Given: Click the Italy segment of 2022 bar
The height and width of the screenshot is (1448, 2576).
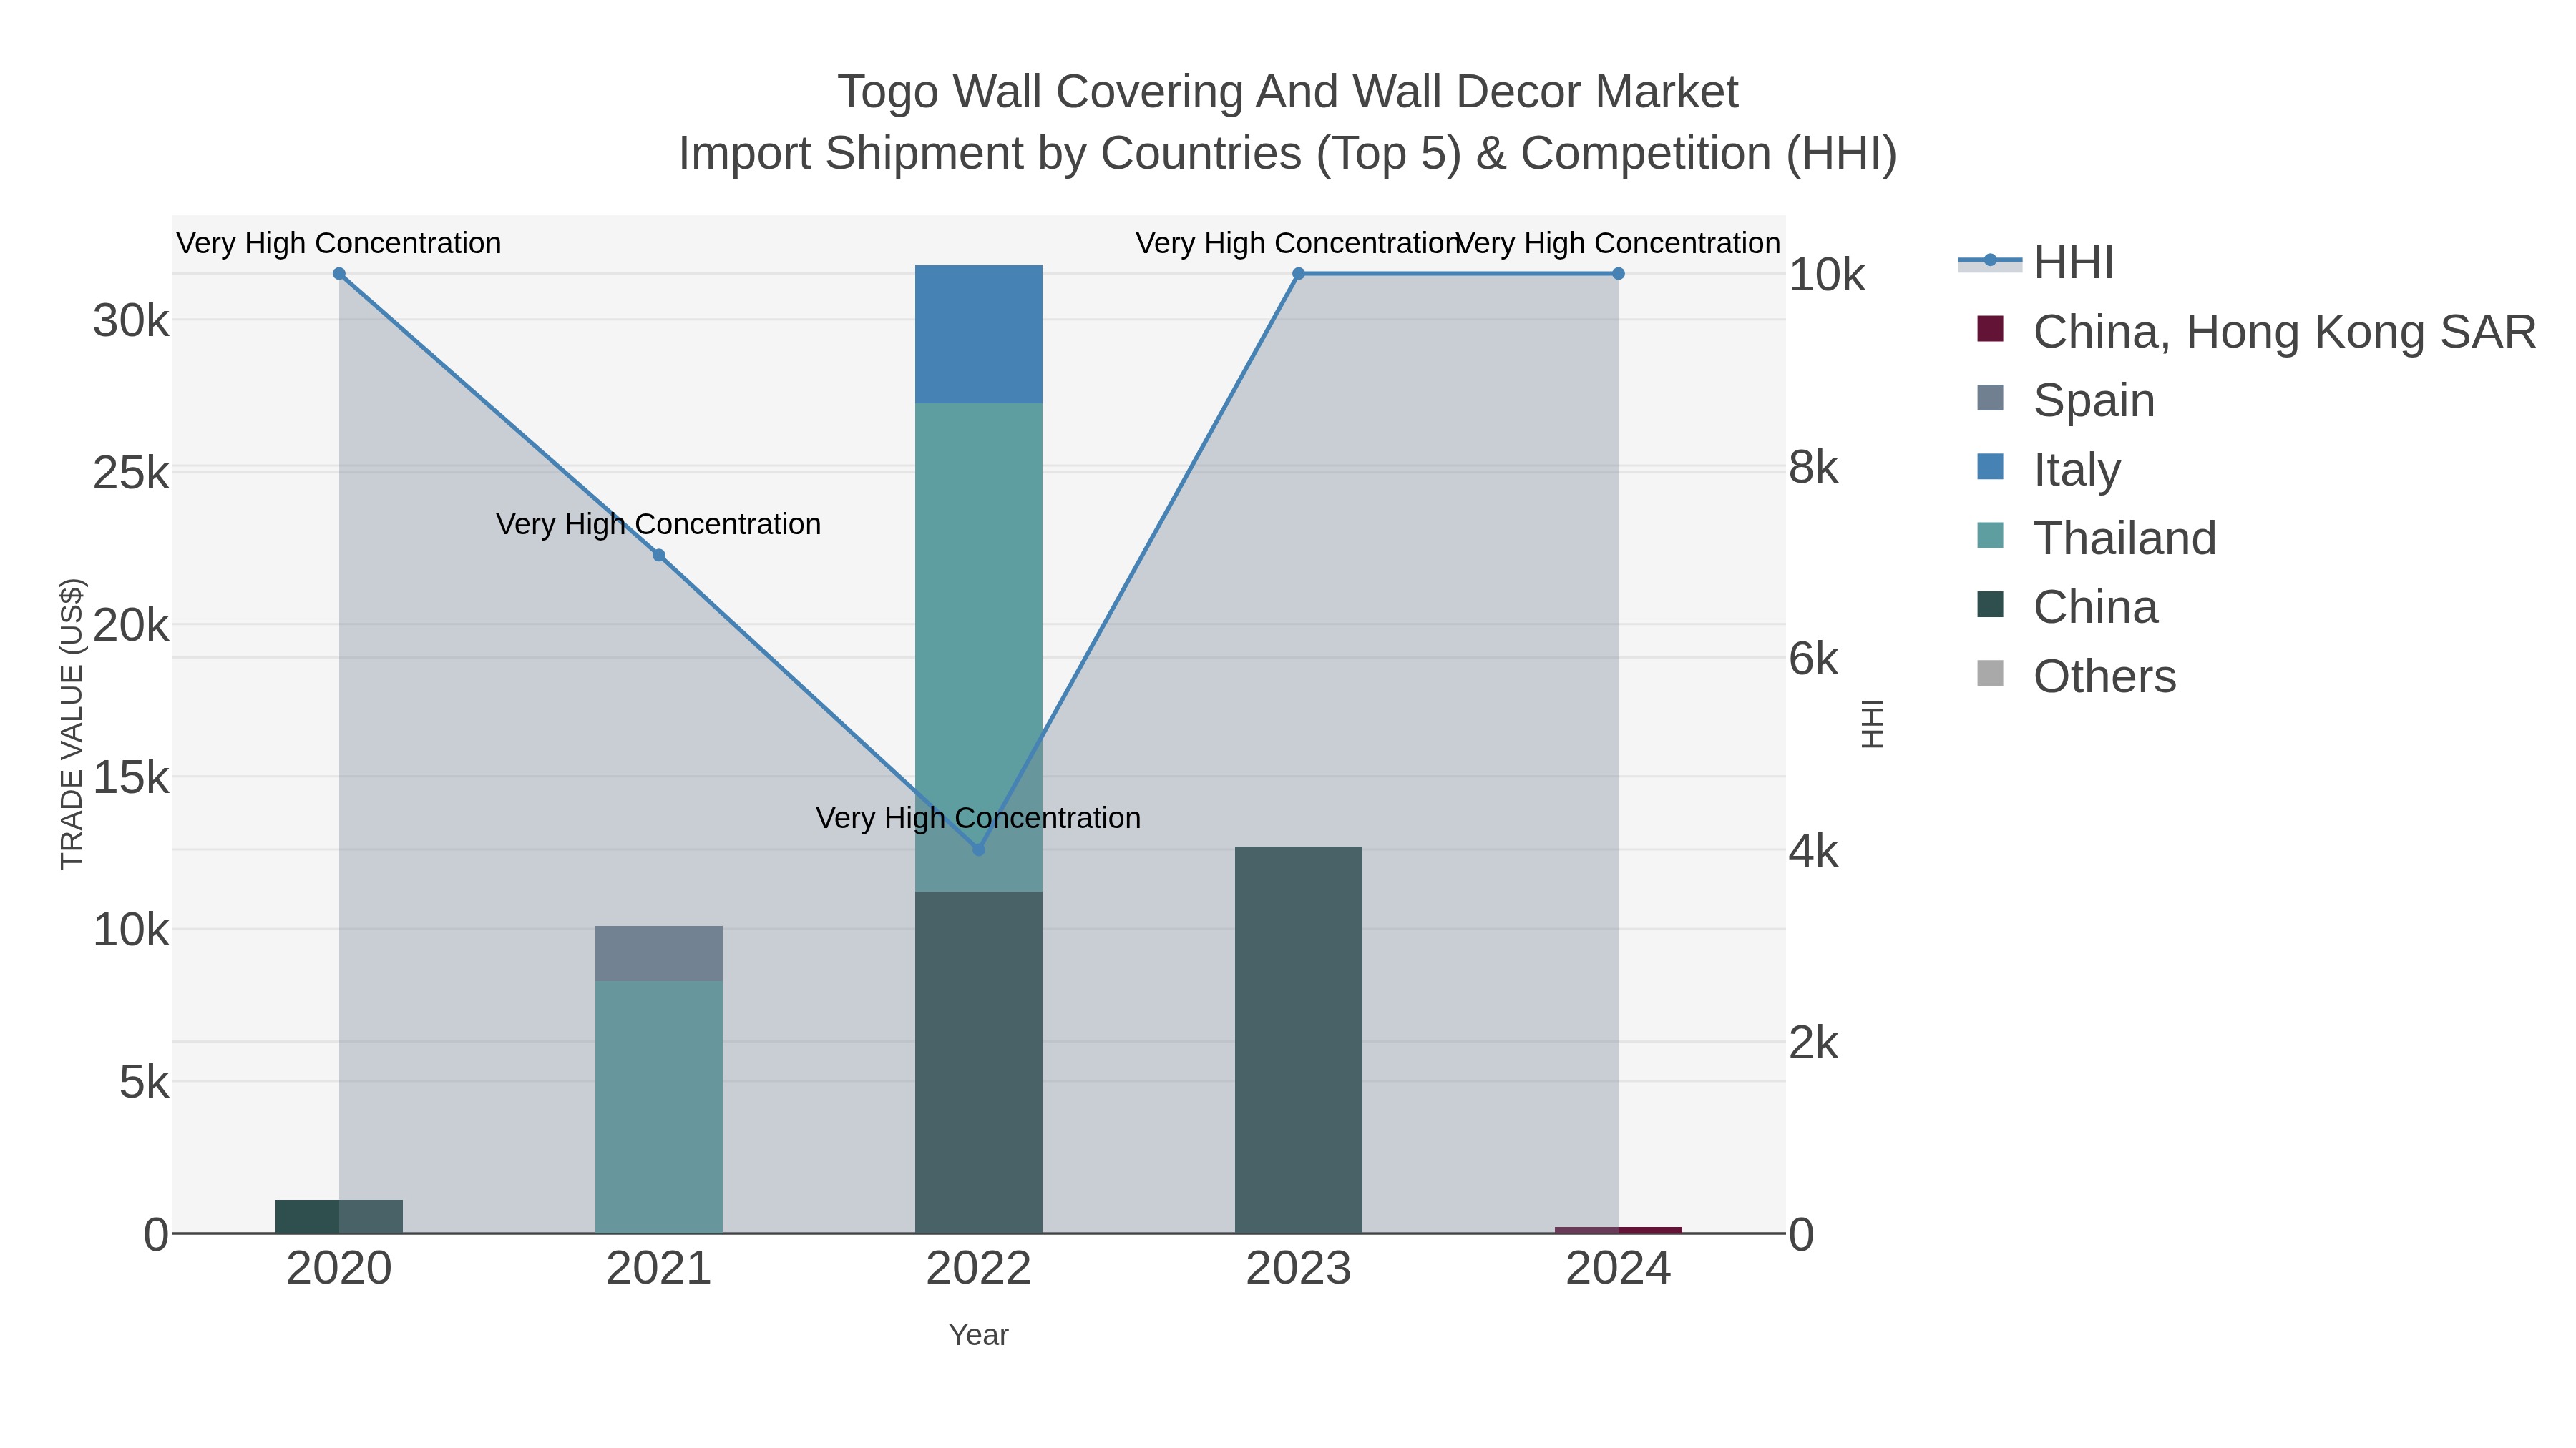Looking at the screenshot, I should [x=979, y=335].
